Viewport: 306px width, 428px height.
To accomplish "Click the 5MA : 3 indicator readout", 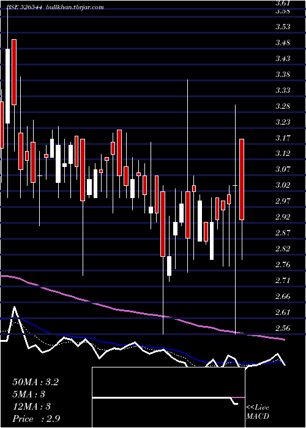I will tap(29, 394).
